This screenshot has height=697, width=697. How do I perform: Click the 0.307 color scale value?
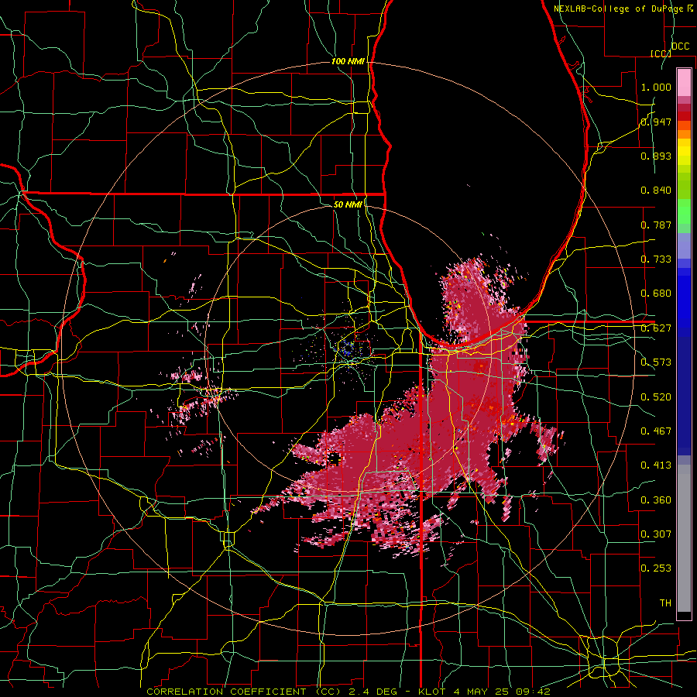coord(656,534)
